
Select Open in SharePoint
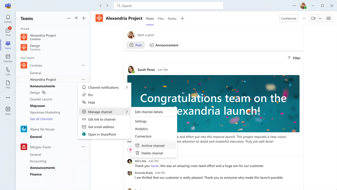click(x=105, y=135)
